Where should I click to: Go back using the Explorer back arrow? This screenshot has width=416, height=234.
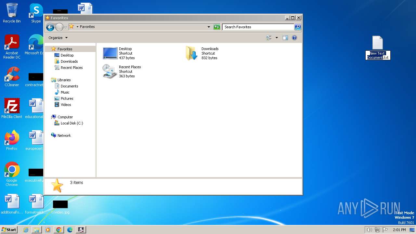pos(50,27)
